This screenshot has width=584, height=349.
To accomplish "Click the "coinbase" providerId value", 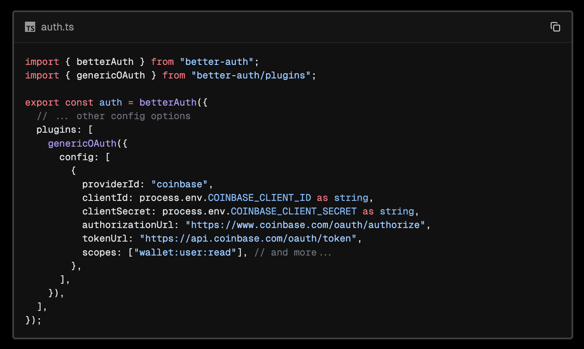I will point(179,184).
